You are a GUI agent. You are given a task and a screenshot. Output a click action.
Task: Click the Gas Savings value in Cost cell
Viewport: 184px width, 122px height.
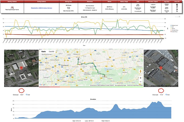coord(138,9)
